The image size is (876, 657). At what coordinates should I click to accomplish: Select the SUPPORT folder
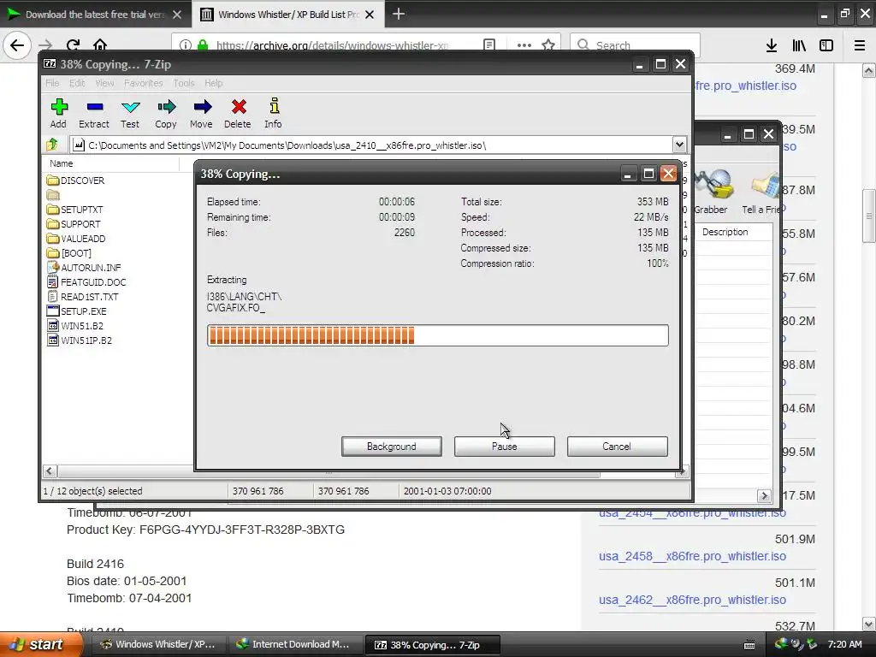pyautogui.click(x=74, y=224)
